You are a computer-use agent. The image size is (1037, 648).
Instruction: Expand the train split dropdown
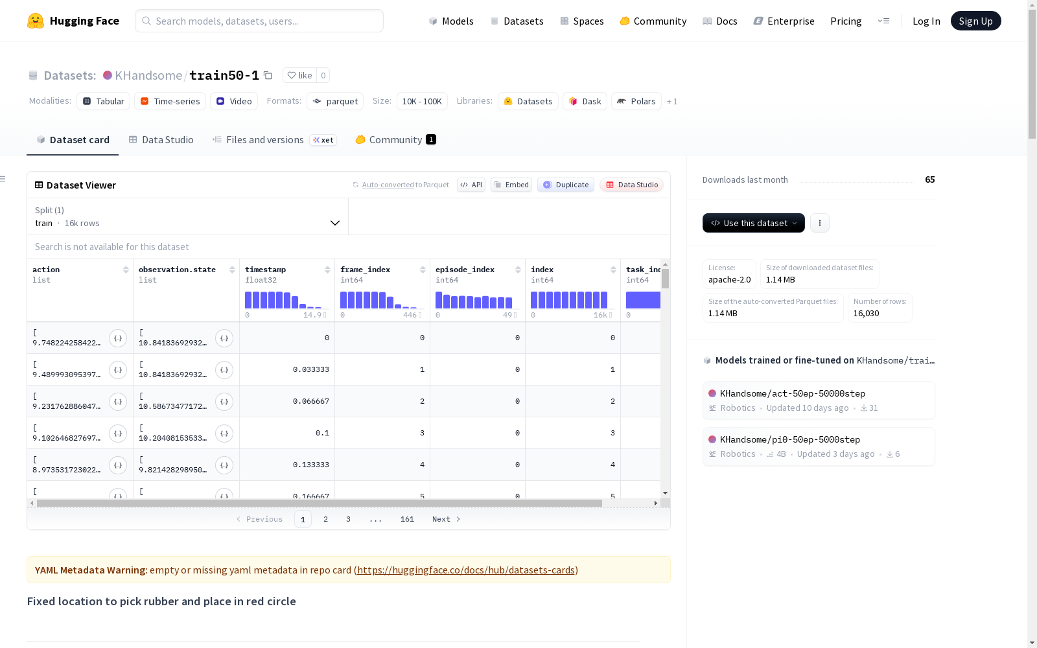tap(187, 216)
